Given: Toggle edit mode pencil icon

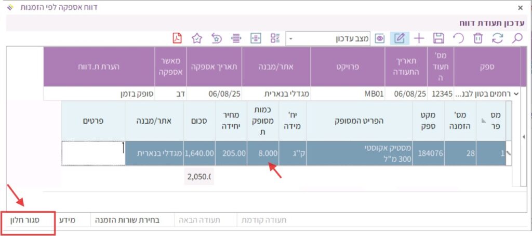Looking at the screenshot, I should click(x=399, y=38).
